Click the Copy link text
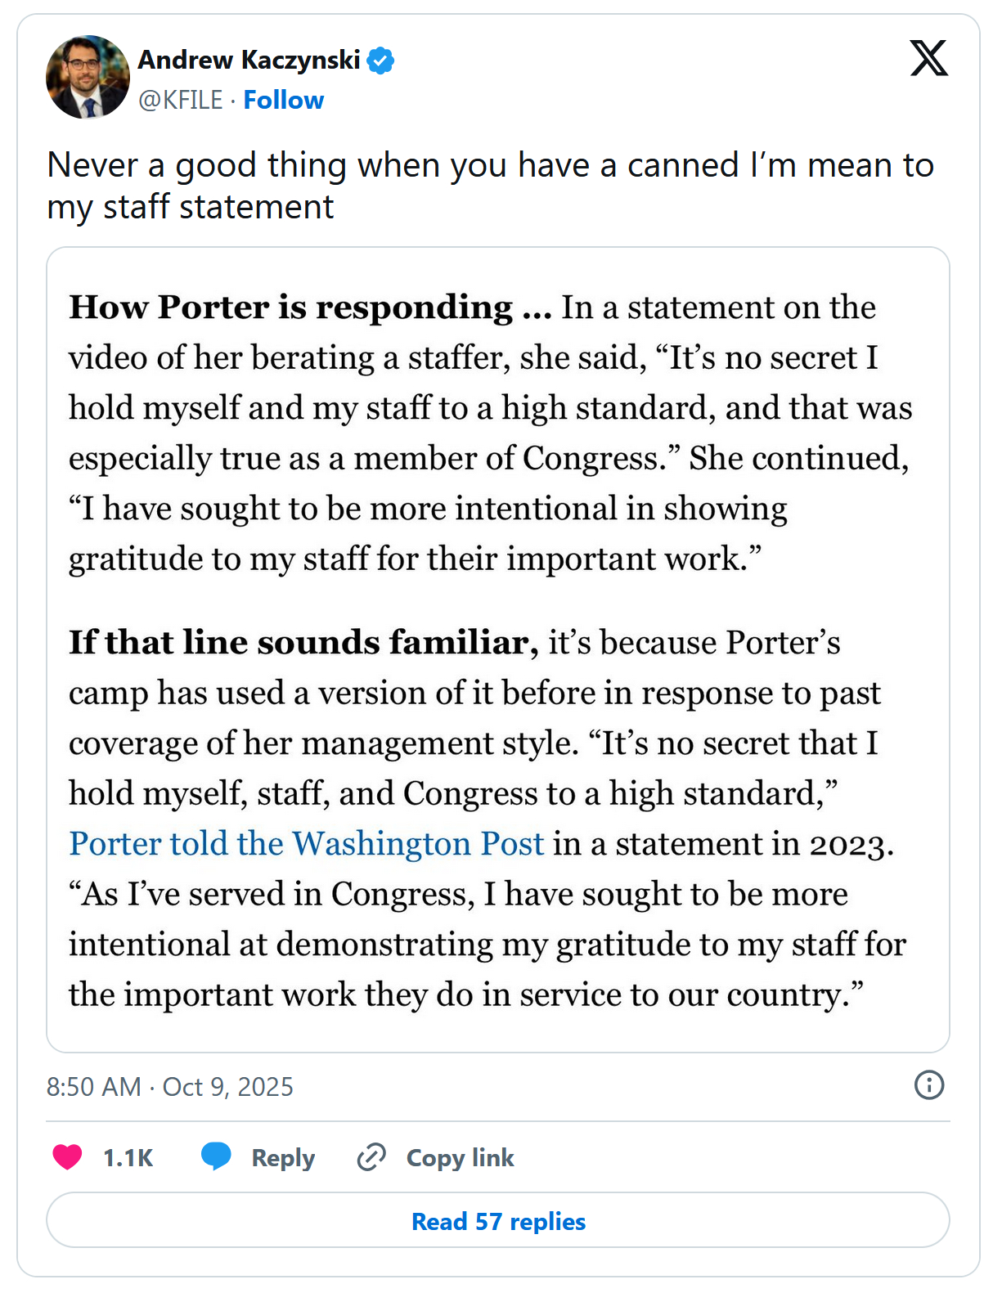1002x1293 pixels. point(460,1158)
